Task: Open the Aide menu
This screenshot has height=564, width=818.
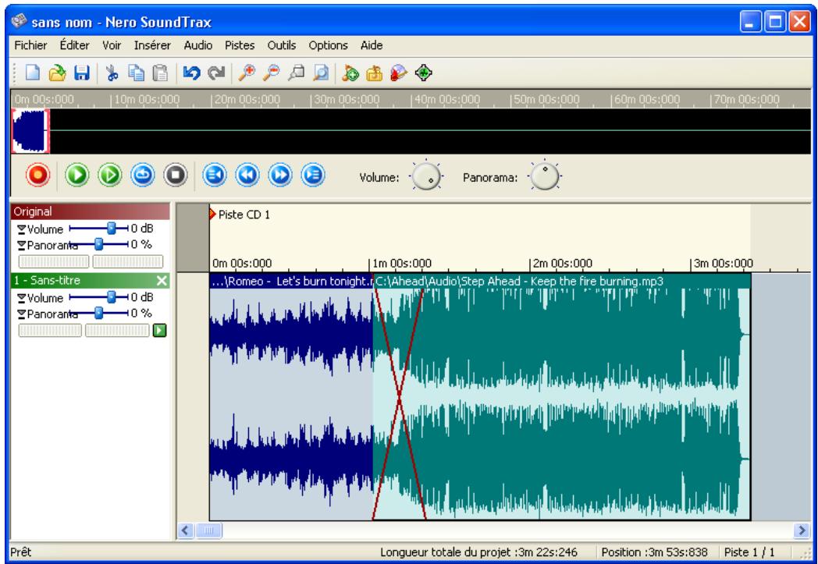Action: 372,45
